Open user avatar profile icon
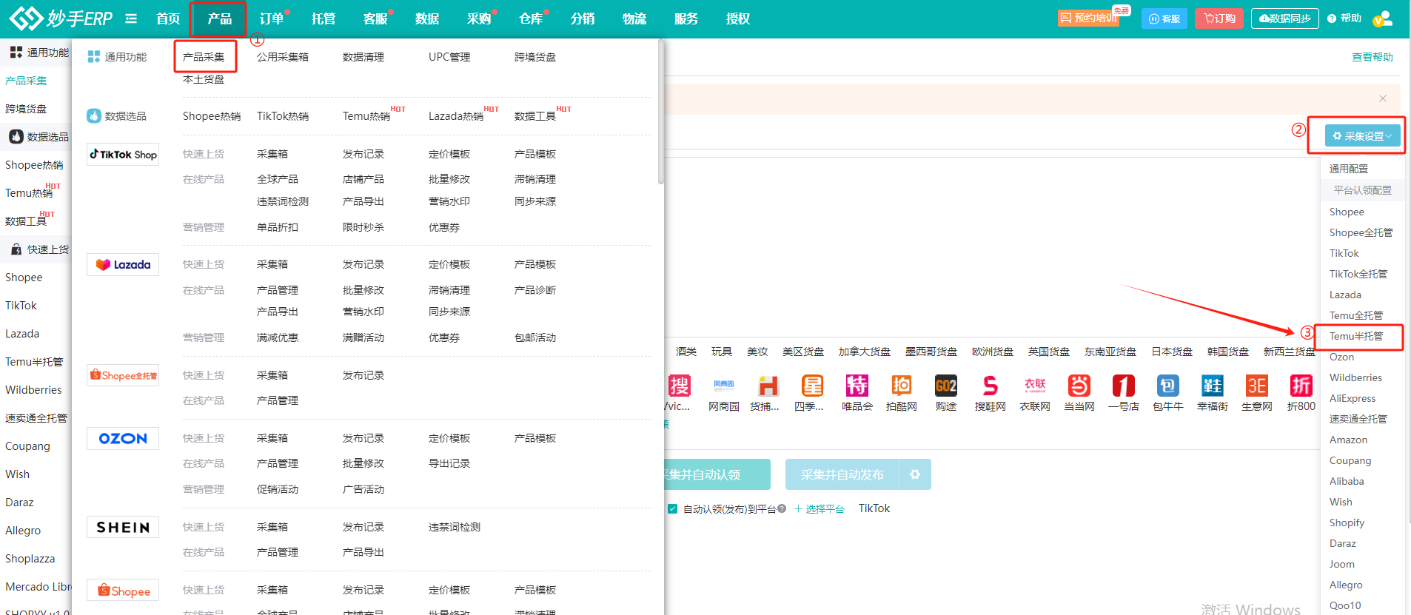Screen dimensions: 1411x615 1382,19
